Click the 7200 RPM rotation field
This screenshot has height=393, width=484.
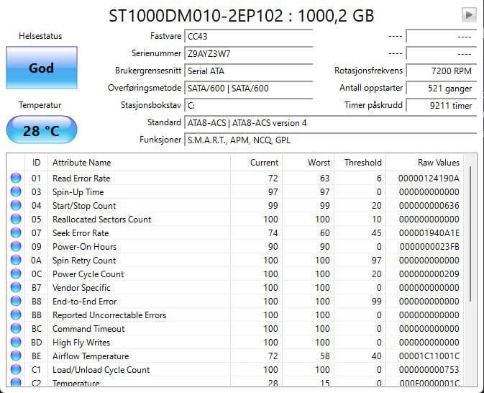[x=442, y=71]
